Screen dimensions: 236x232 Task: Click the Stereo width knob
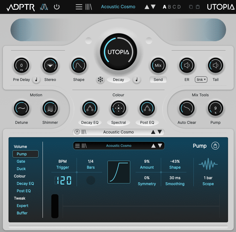pyautogui.click(x=50, y=65)
